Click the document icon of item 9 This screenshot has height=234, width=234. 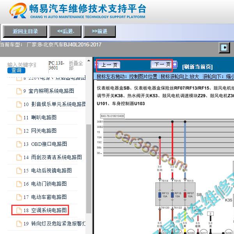[x=19, y=91]
